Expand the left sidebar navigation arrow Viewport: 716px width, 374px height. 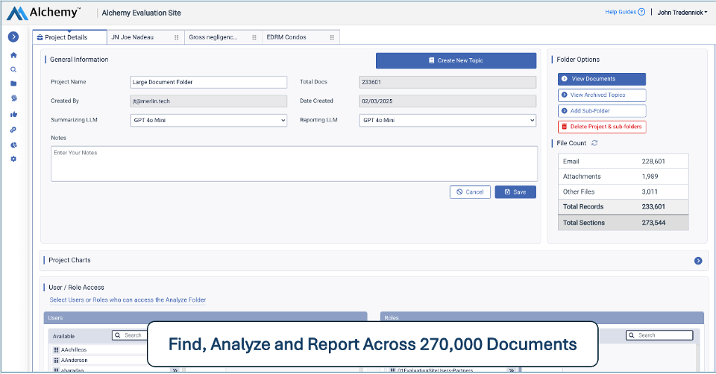[x=13, y=37]
